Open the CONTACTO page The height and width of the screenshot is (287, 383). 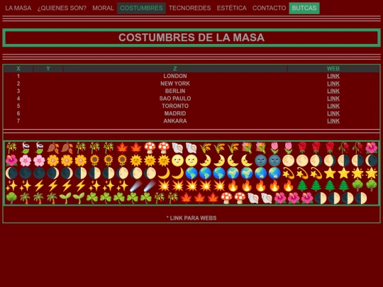click(x=270, y=8)
